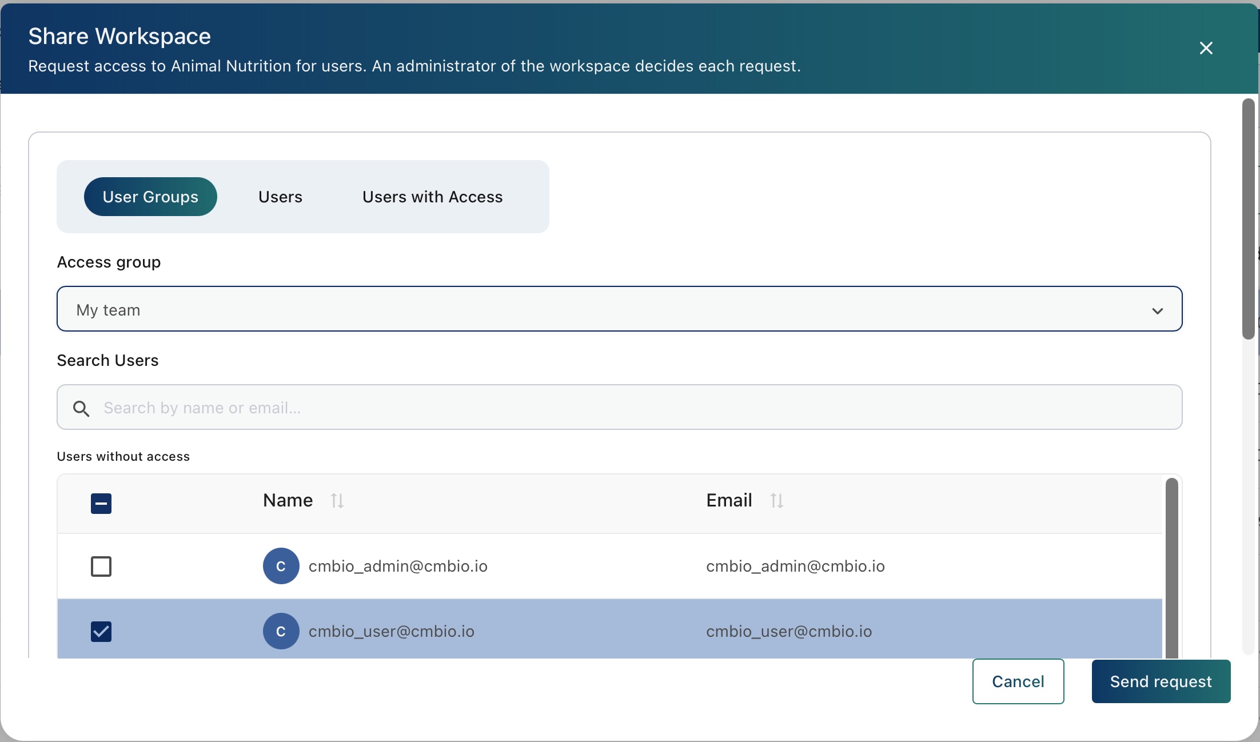
Task: Sort the table by the Name sort icon
Action: [x=337, y=501]
